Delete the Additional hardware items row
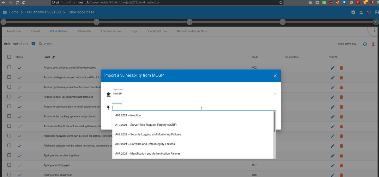 click(x=341, y=136)
